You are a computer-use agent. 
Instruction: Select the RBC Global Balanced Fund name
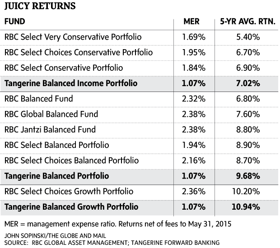[x=51, y=114]
